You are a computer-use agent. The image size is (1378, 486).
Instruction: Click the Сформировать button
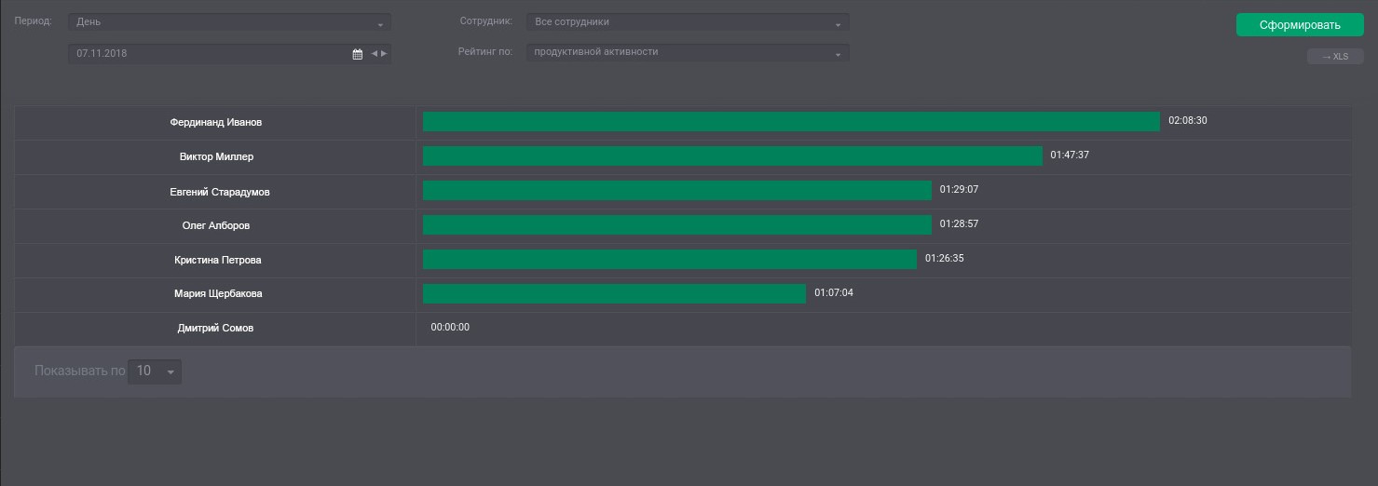(1300, 25)
